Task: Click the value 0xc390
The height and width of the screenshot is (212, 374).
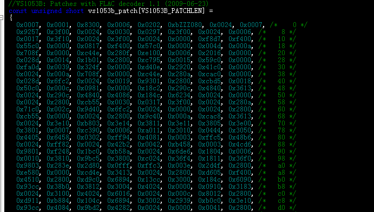Action: pos(88,130)
